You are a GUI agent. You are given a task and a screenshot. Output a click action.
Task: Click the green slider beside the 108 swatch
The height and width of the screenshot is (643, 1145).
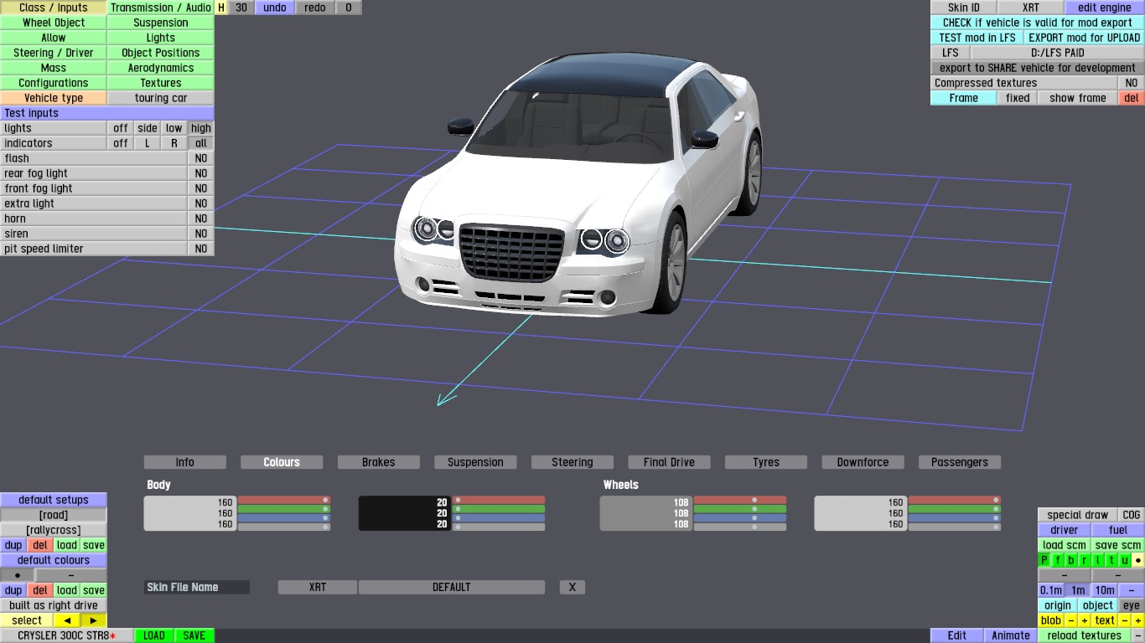[740, 509]
